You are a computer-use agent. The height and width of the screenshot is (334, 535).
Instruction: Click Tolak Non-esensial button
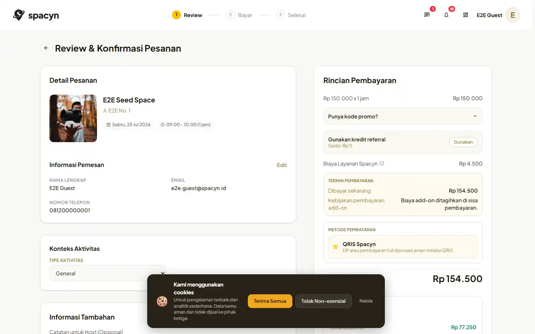click(x=323, y=301)
